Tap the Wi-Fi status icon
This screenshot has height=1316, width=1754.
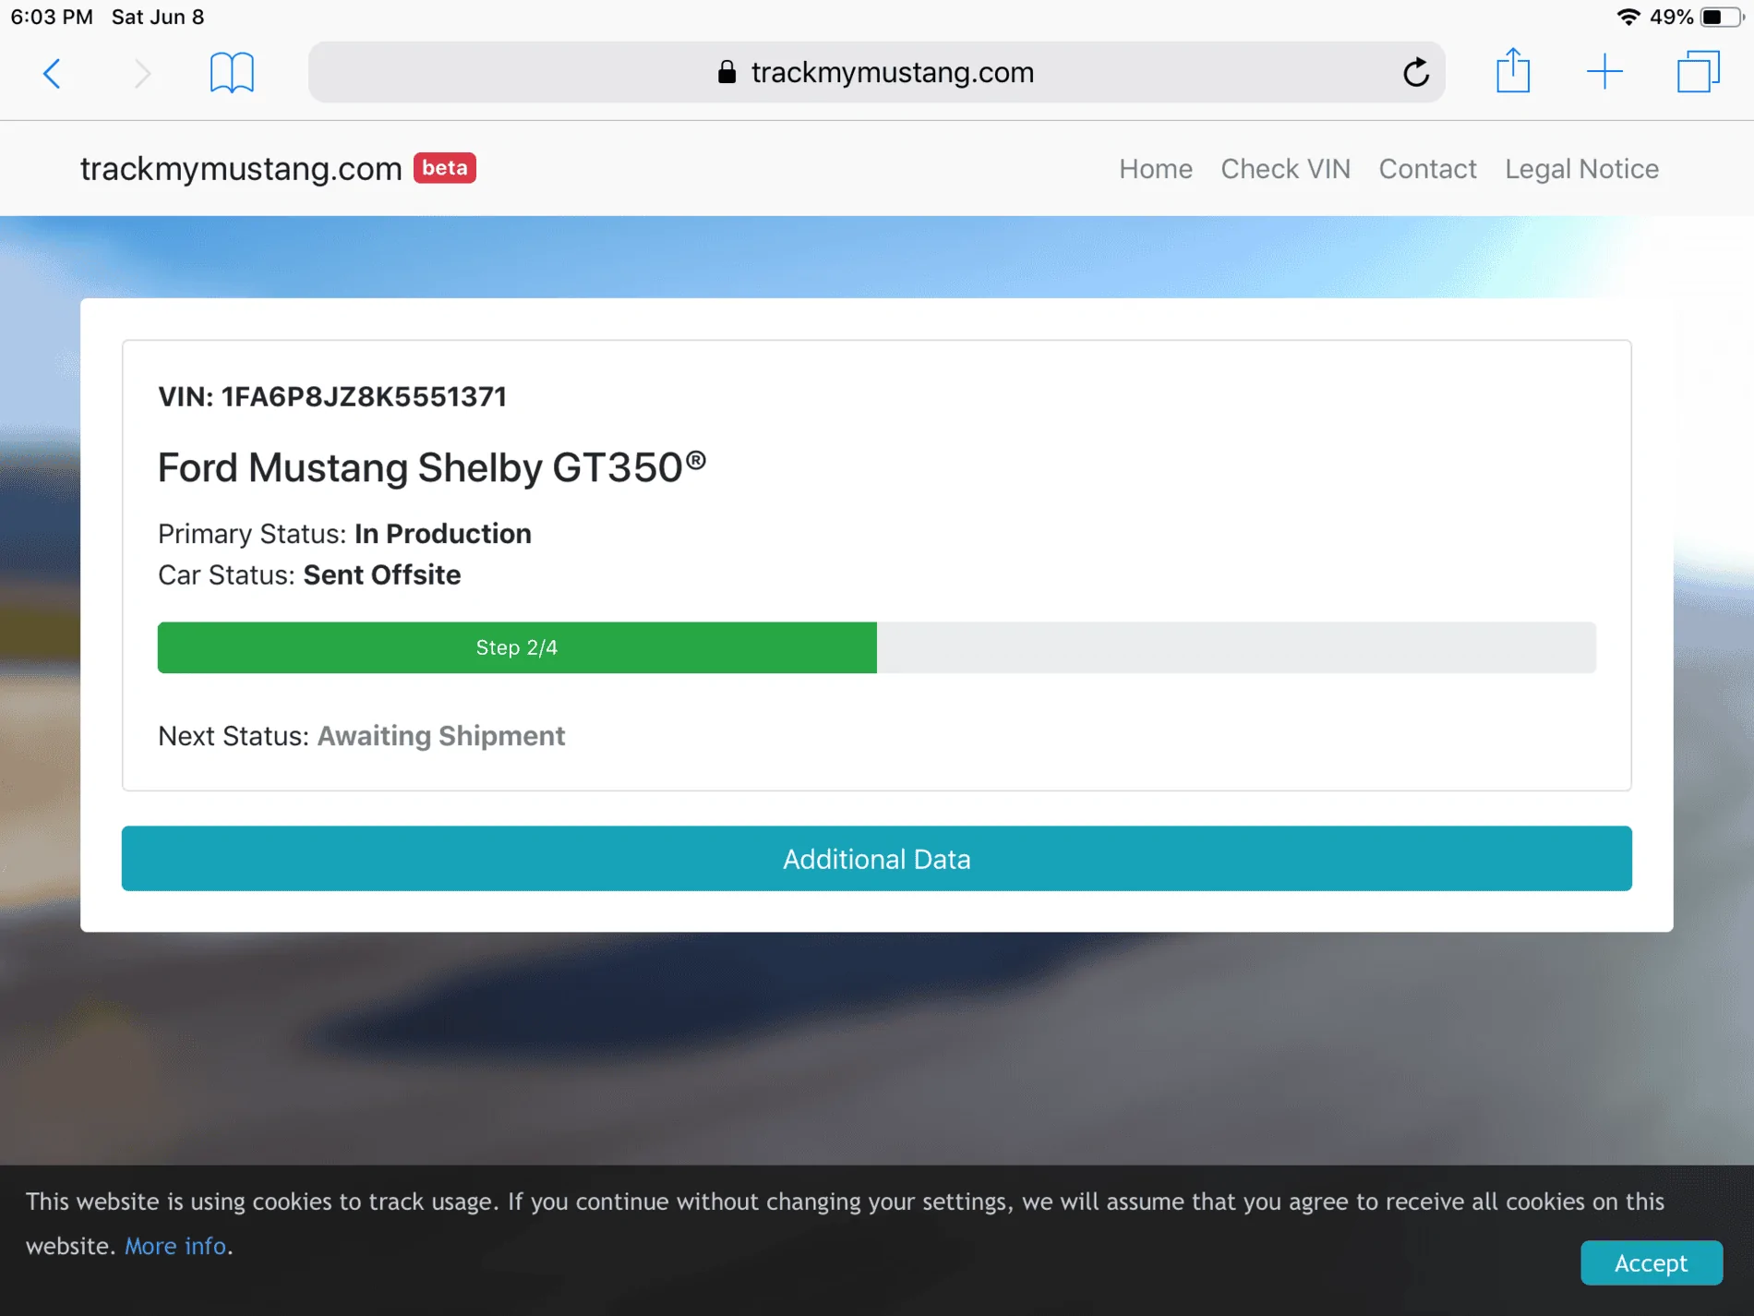1628,17
